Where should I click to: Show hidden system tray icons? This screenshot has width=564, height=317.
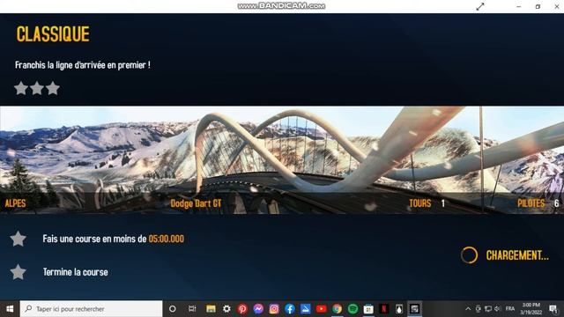click(x=468, y=309)
